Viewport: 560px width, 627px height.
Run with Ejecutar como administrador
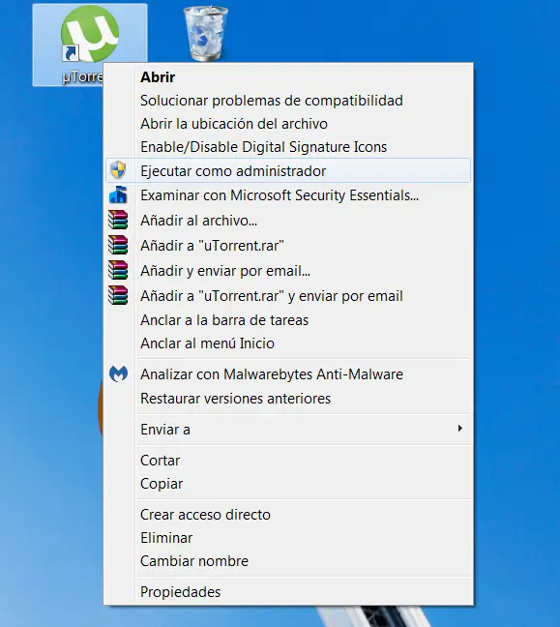(x=288, y=170)
